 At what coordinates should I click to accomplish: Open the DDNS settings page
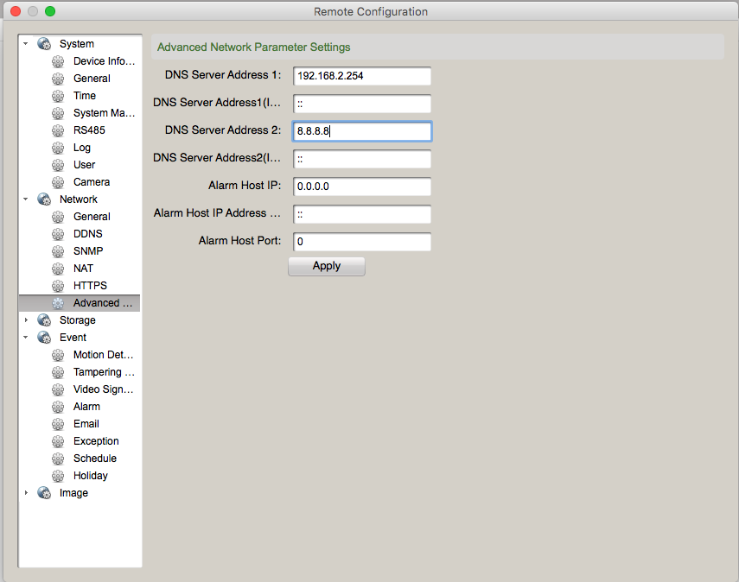point(87,234)
